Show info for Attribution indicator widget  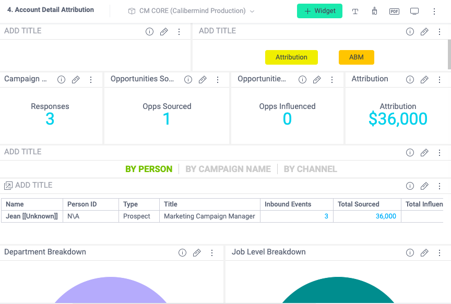(410, 80)
